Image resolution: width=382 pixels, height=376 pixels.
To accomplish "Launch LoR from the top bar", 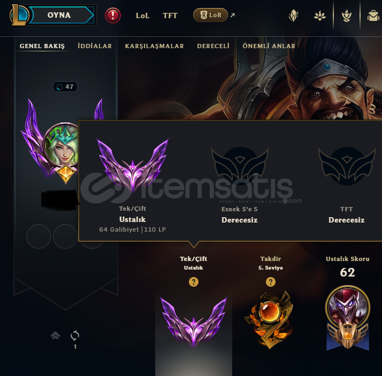I will pos(210,15).
